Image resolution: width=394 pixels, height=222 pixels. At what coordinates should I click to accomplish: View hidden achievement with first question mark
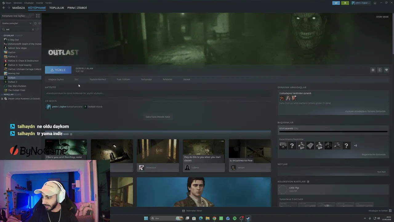292,146
